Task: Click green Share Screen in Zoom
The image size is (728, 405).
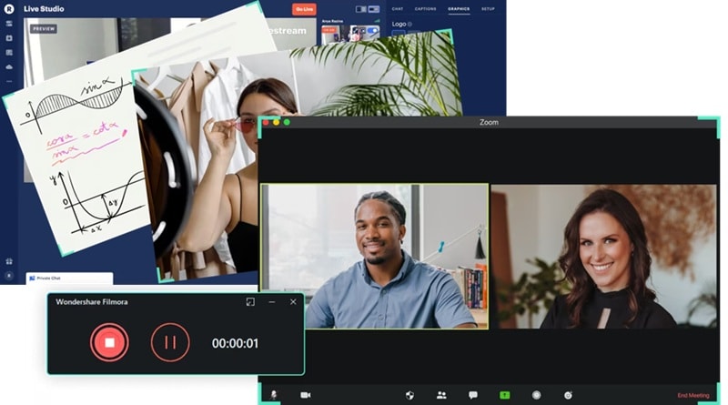Action: pyautogui.click(x=504, y=395)
